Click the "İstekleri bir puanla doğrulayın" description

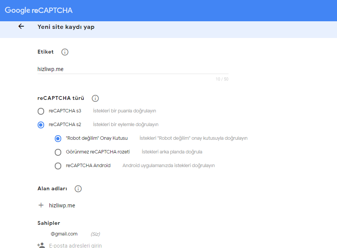pos(124,111)
